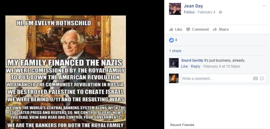Open the February 4 post timestamp
Screen dimensions: 270x129
tap(206, 12)
